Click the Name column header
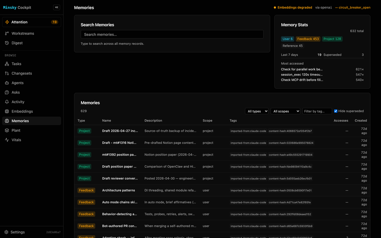This screenshot has height=238, width=381. [x=106, y=120]
